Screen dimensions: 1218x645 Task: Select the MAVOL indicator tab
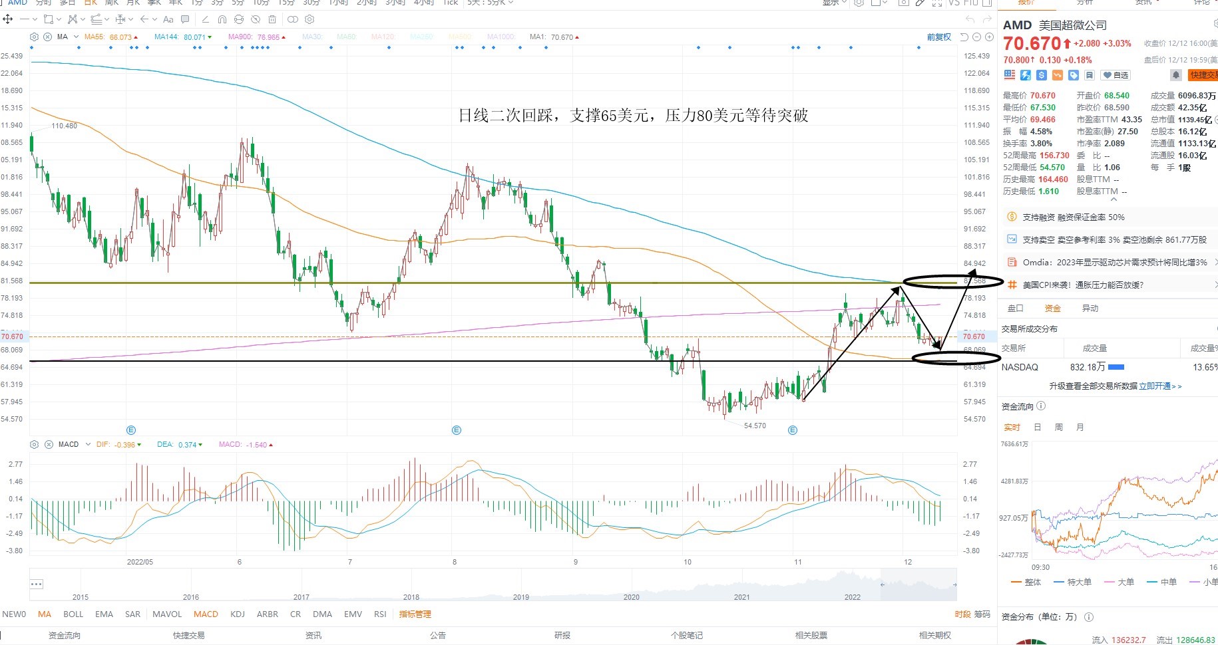(x=167, y=614)
